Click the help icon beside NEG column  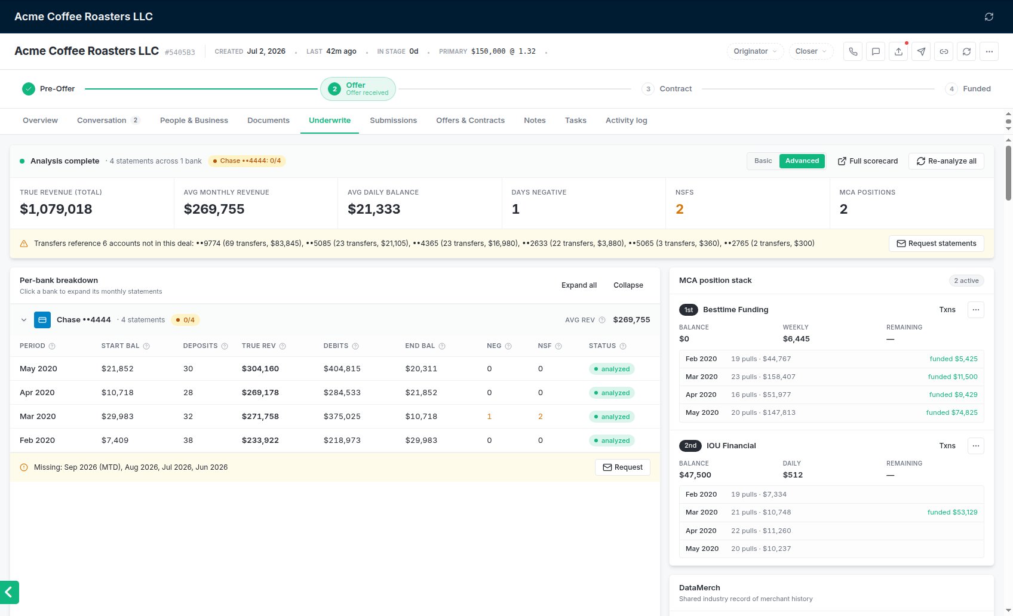click(x=508, y=346)
